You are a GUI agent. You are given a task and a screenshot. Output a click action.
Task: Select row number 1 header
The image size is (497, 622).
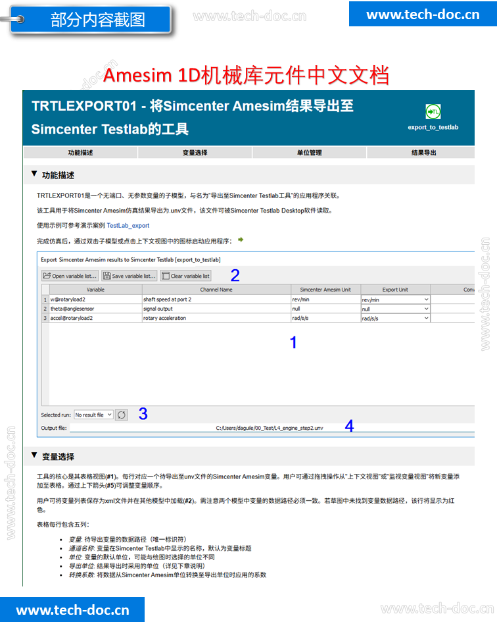coord(45,299)
